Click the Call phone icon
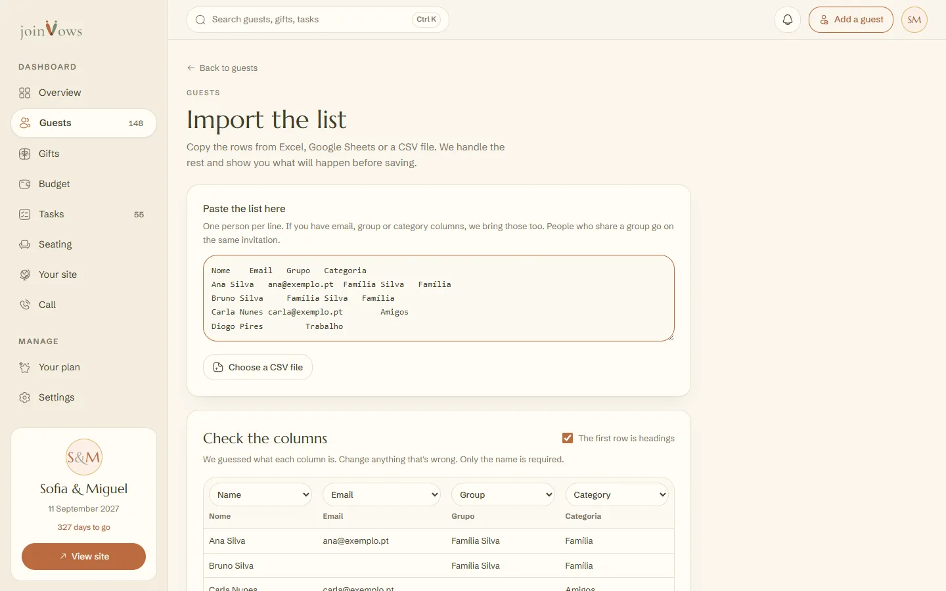The width and height of the screenshot is (946, 591). [x=25, y=305]
